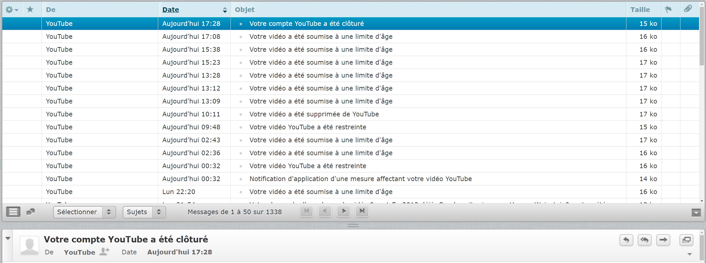Select the message from Aujourd'hui 13:12

351,88
